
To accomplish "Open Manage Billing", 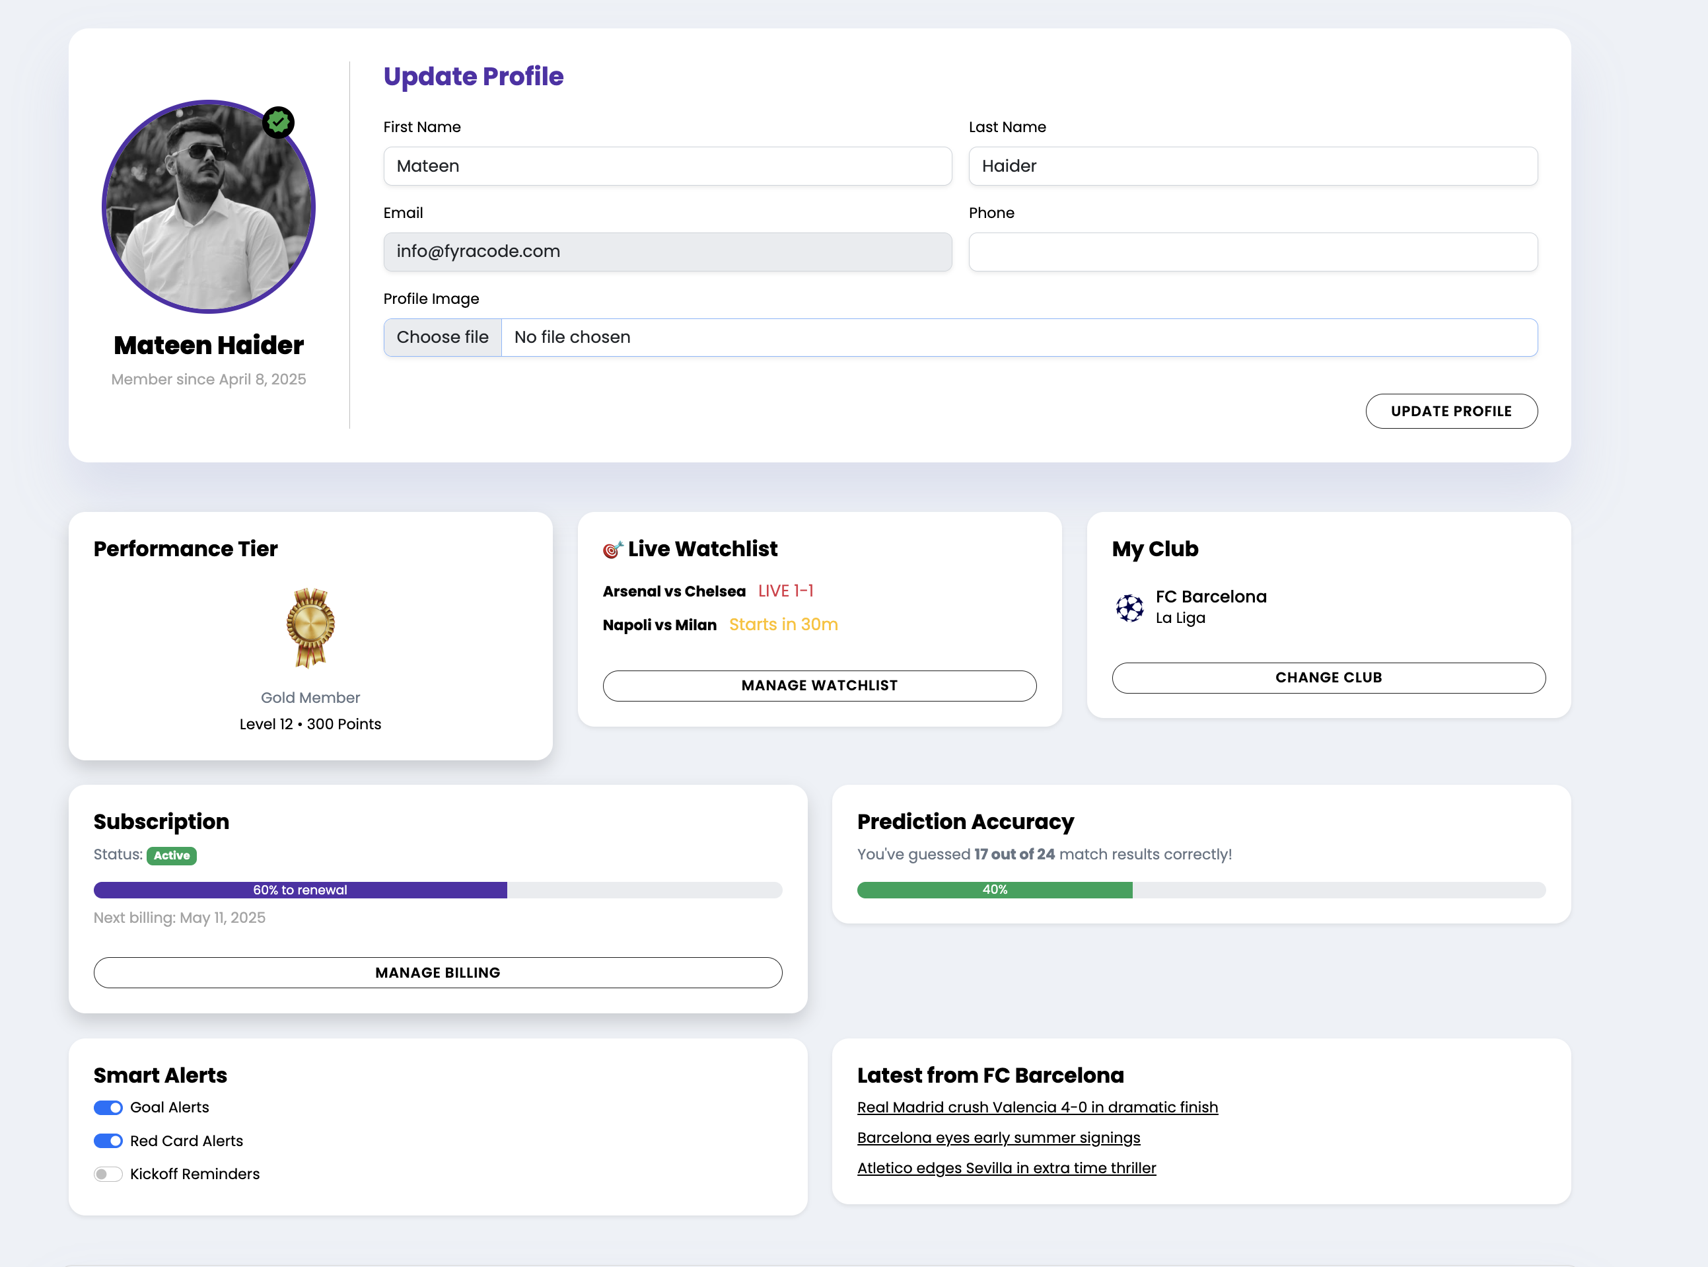I will point(438,972).
